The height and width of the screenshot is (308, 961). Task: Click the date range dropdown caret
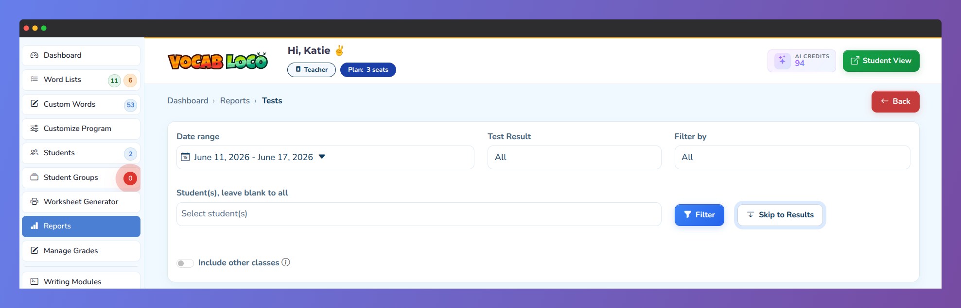[x=322, y=157]
